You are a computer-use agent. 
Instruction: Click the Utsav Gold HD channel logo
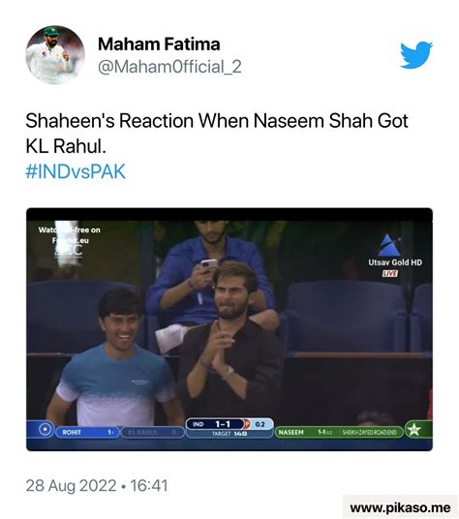[395, 251]
